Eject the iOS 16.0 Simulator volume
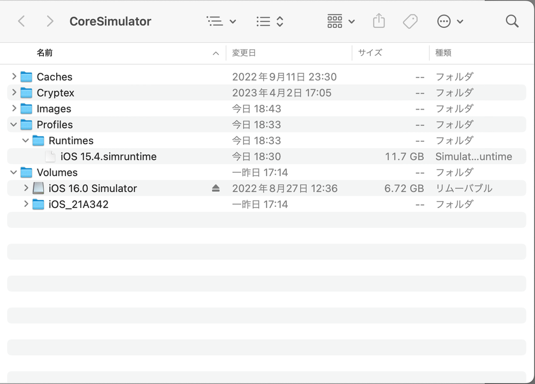The height and width of the screenshot is (384, 535). point(216,188)
